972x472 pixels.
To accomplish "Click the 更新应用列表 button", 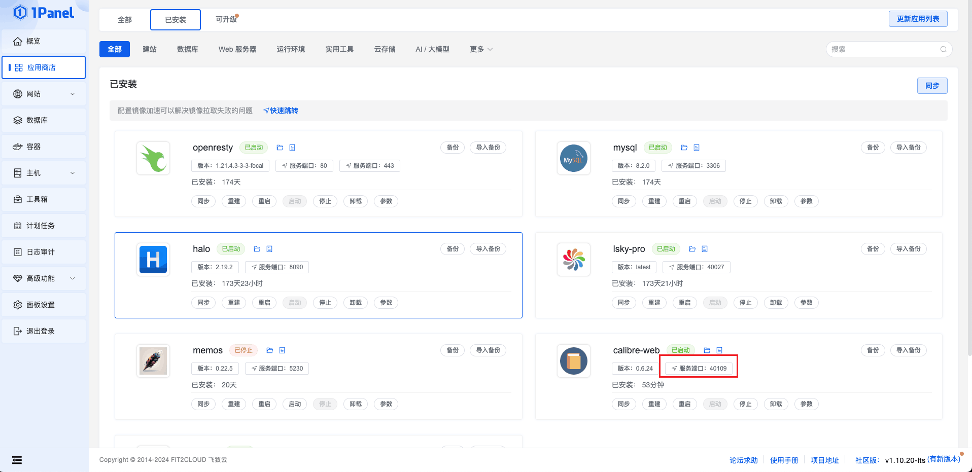I will [918, 19].
